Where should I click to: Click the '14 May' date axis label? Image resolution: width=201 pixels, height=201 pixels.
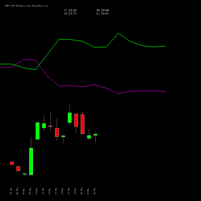56,191
